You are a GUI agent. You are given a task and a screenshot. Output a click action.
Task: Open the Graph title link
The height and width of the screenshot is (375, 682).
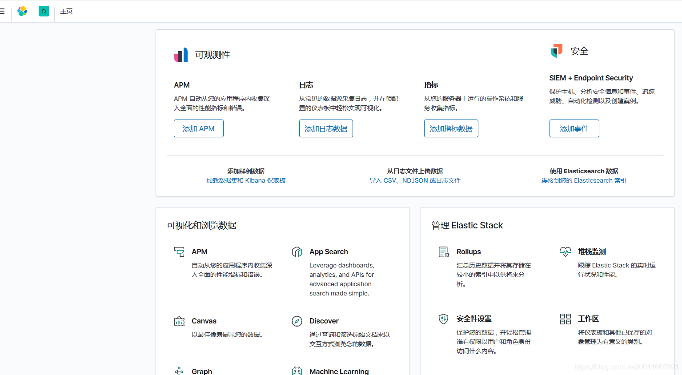click(x=202, y=371)
